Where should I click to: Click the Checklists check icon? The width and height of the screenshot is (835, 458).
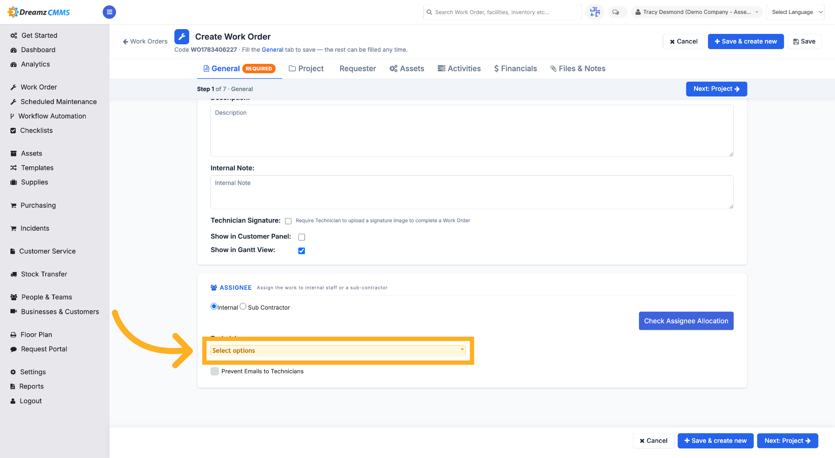pos(13,130)
